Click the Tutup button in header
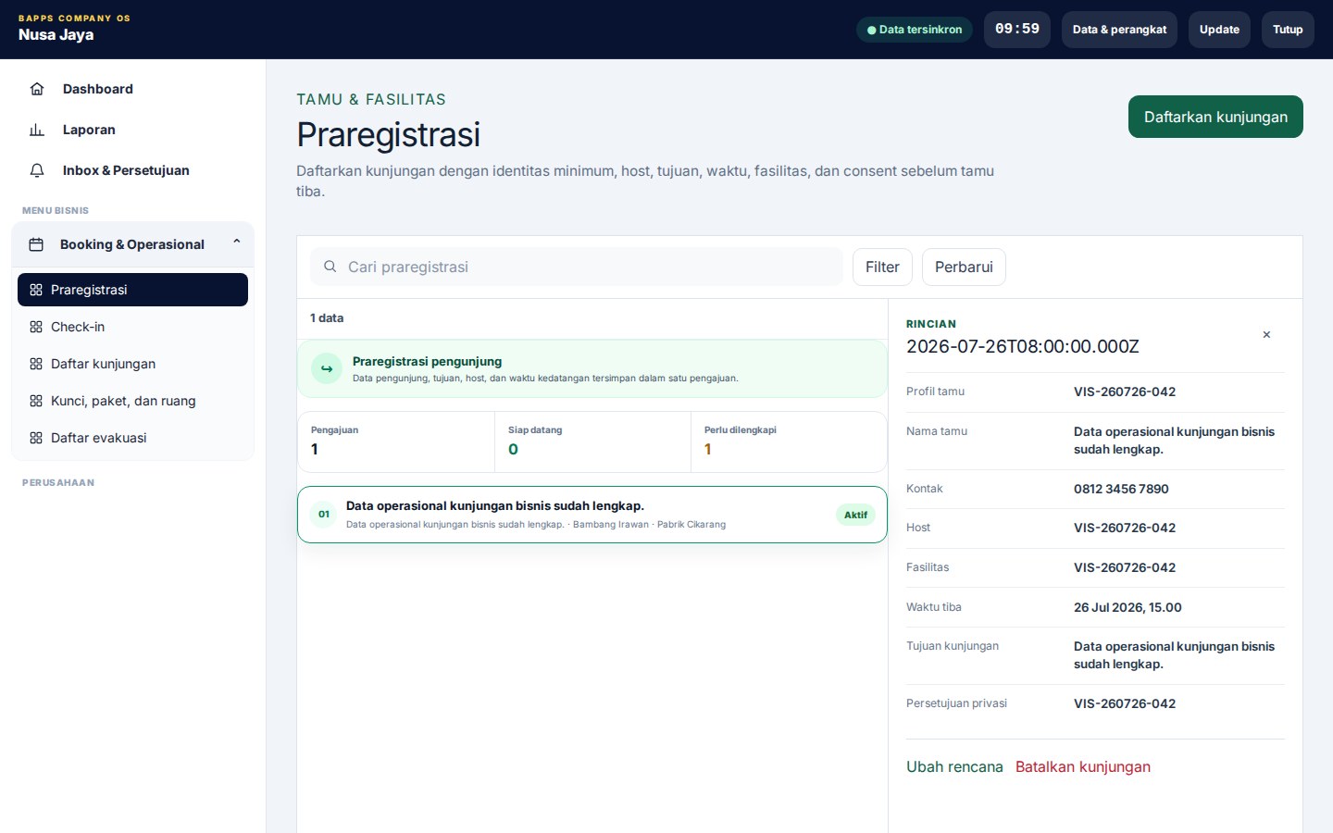 click(1288, 30)
